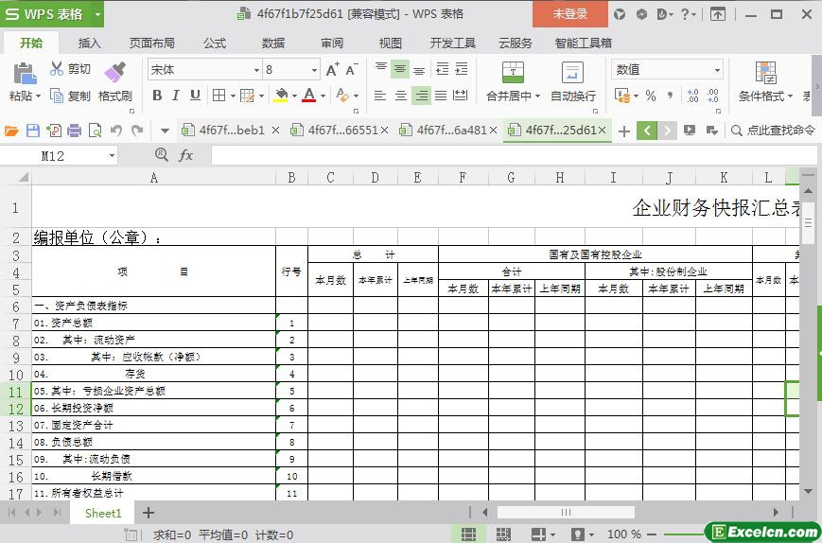This screenshot has height=543, width=822.
Task: Switch to the 数据 ribbon tab
Action: [x=273, y=43]
